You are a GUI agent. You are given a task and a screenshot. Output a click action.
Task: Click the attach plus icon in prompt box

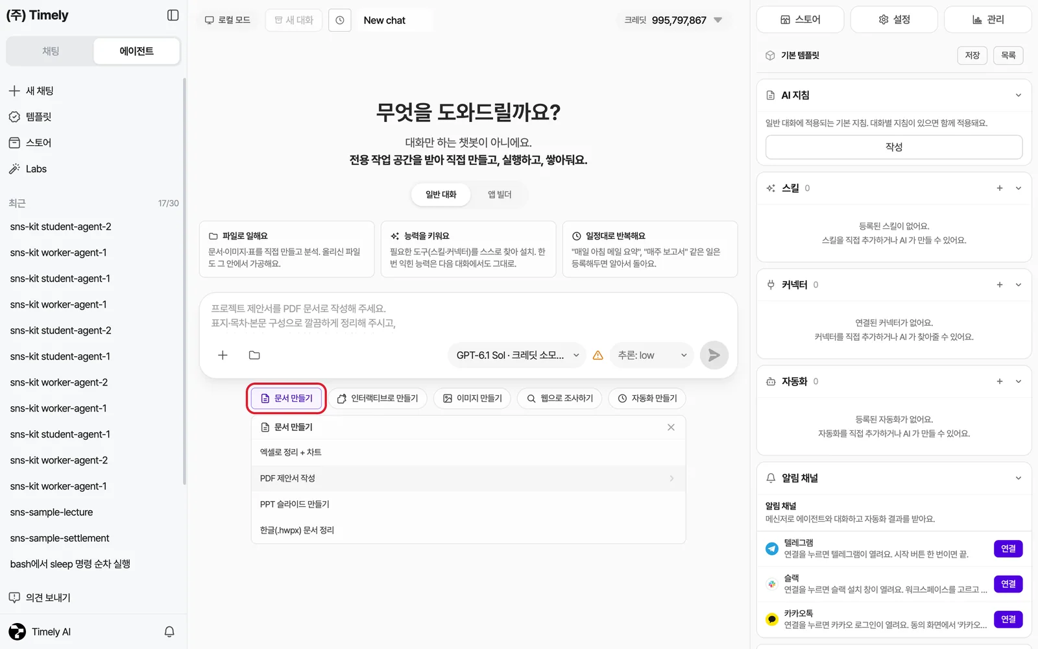pos(223,355)
